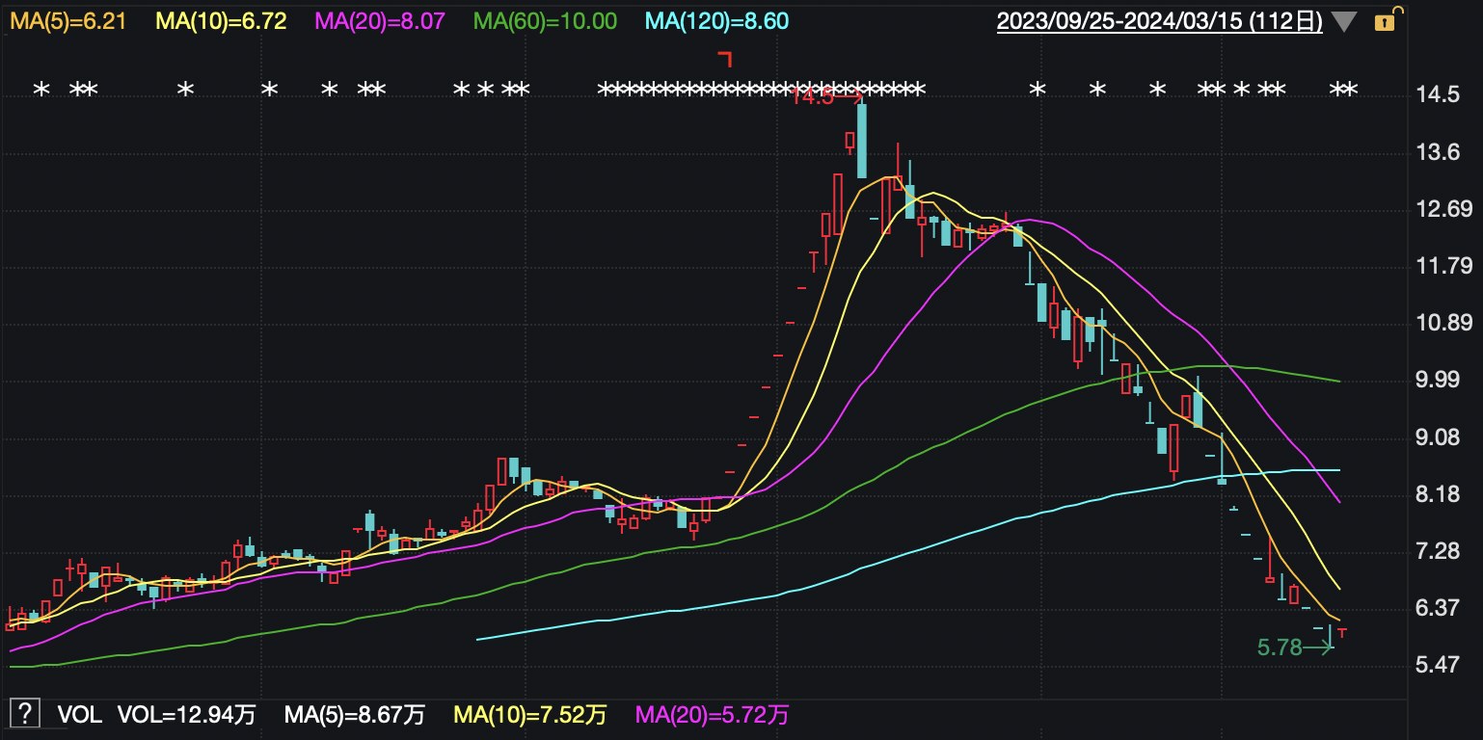
Task: Toggle the magenta MA(20)=8.07 indicator label
Action: tap(381, 21)
